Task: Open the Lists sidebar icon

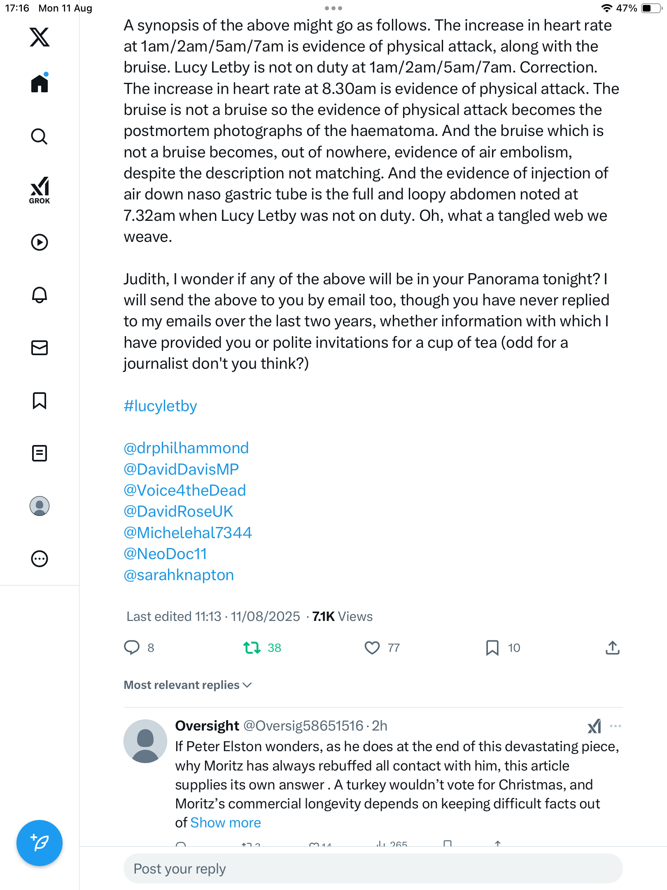Action: pos(40,453)
